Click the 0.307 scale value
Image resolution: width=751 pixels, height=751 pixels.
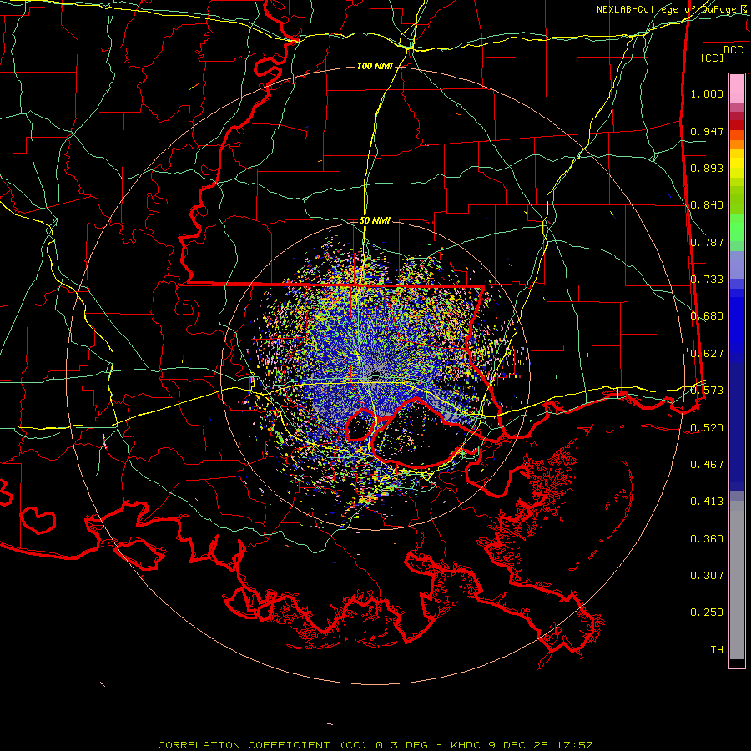tap(707, 576)
